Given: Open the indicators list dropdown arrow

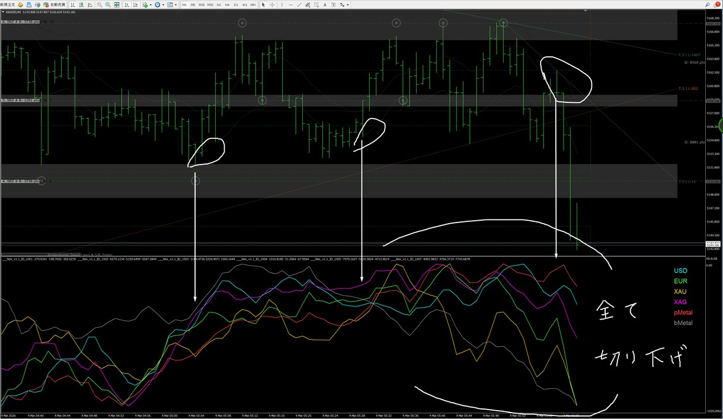Looking at the screenshot, I should [151, 5].
